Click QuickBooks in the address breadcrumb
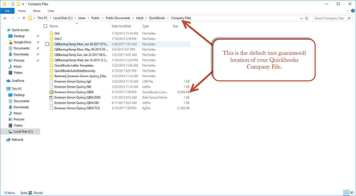This screenshot has height=196, width=356. point(157,18)
